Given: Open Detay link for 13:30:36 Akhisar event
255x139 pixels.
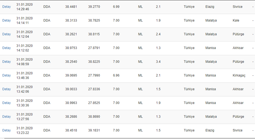Looking at the screenshot, I should point(7,103).
